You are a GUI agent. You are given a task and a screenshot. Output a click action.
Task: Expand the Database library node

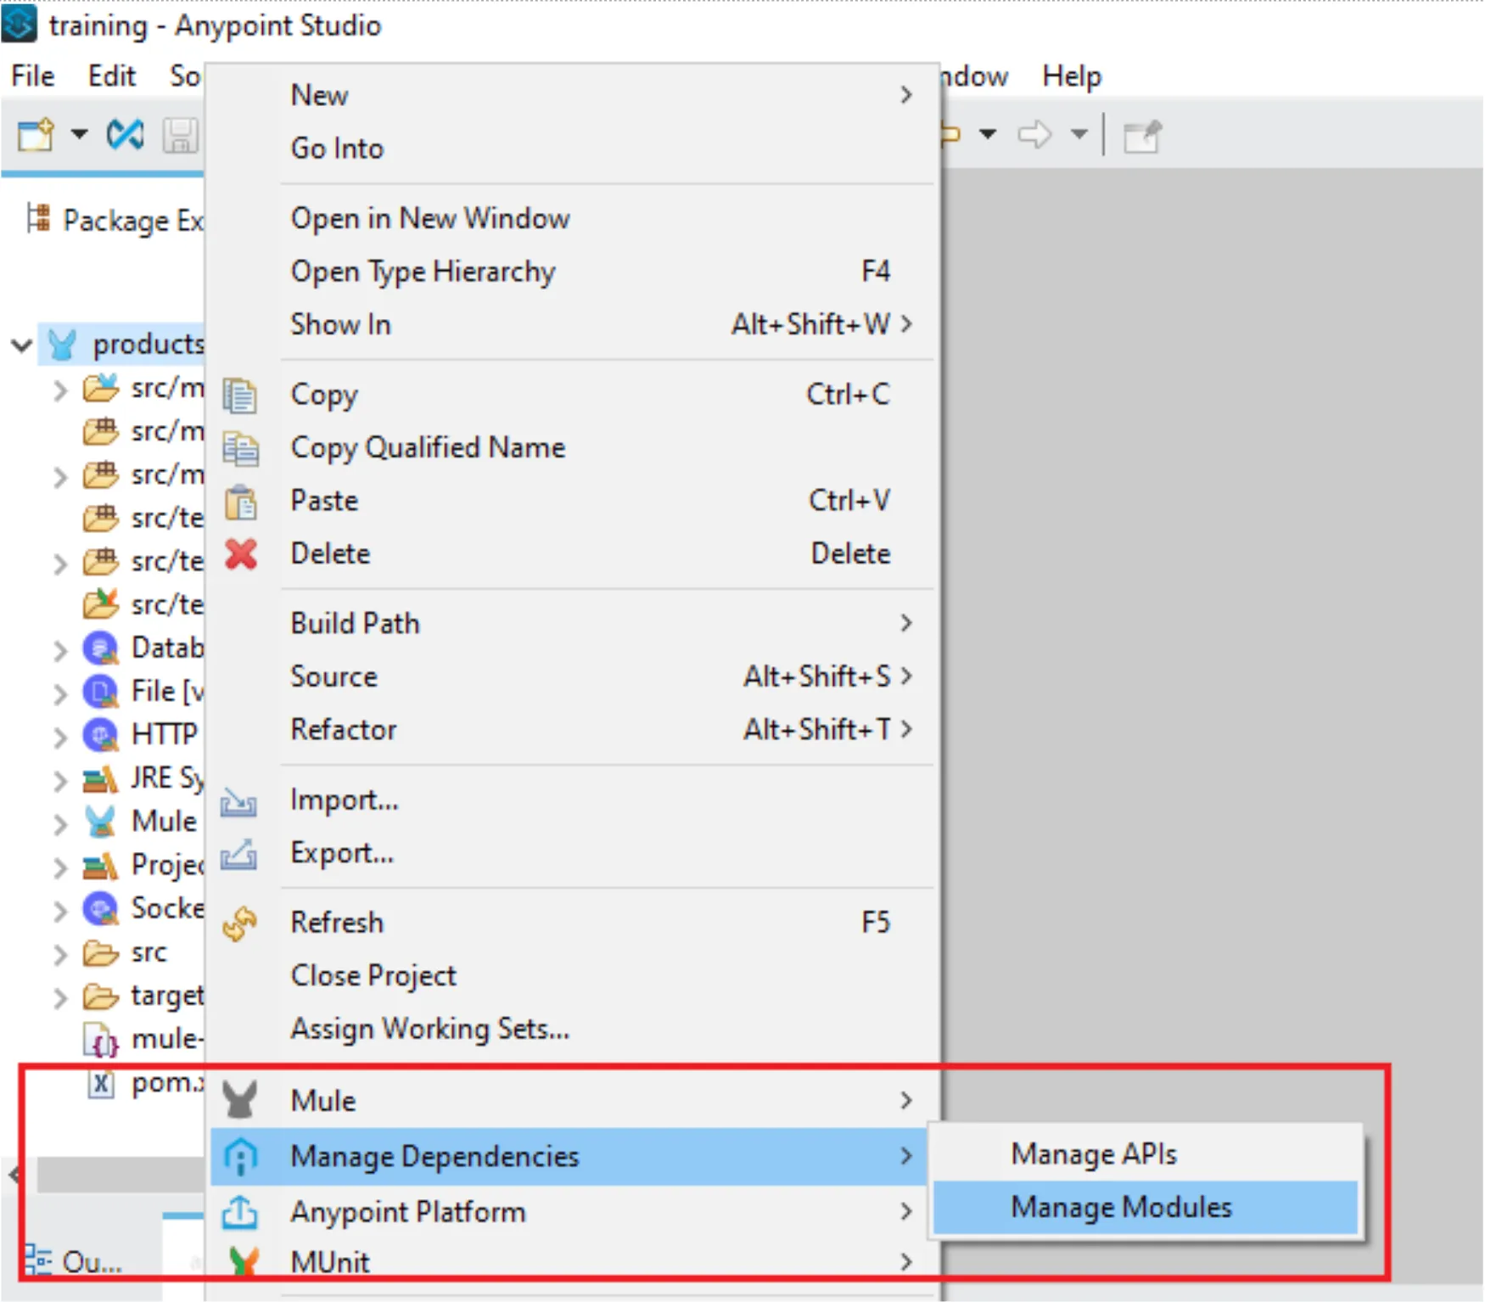pyautogui.click(x=60, y=650)
